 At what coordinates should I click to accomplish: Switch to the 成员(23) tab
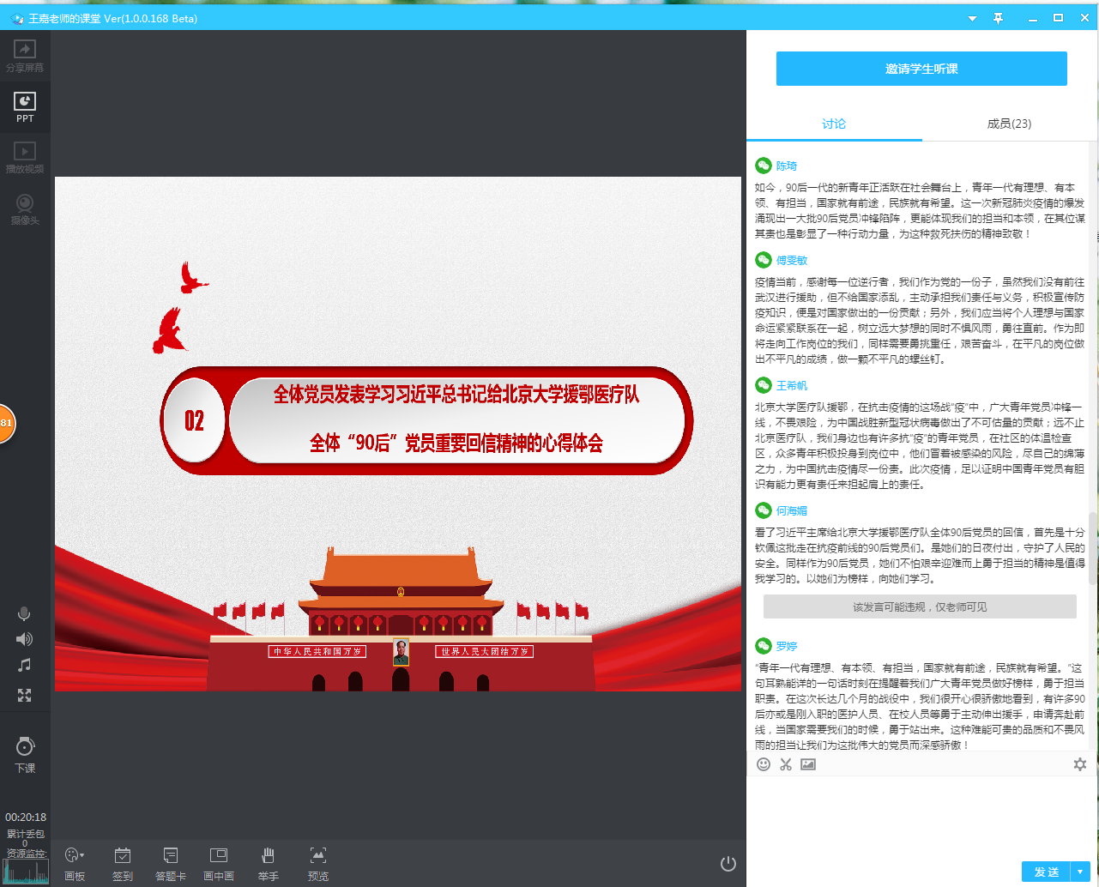point(1009,124)
